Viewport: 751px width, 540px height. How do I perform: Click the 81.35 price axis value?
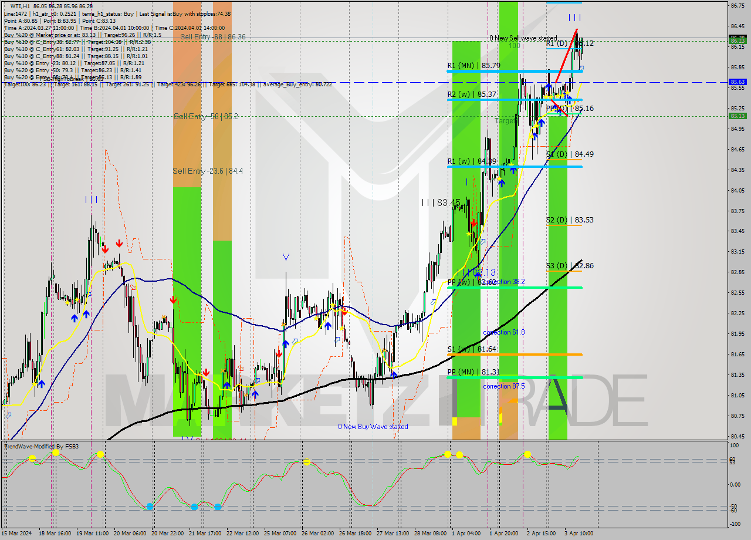point(738,374)
